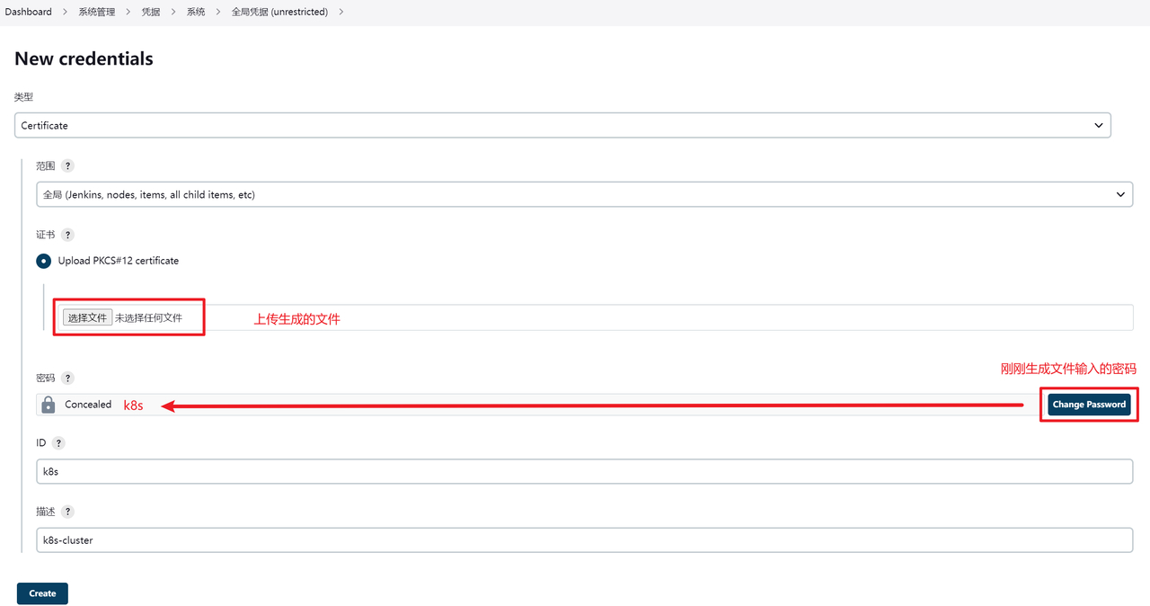1150x606 pixels.
Task: Click the lock icon beside Concealed
Action: point(49,405)
